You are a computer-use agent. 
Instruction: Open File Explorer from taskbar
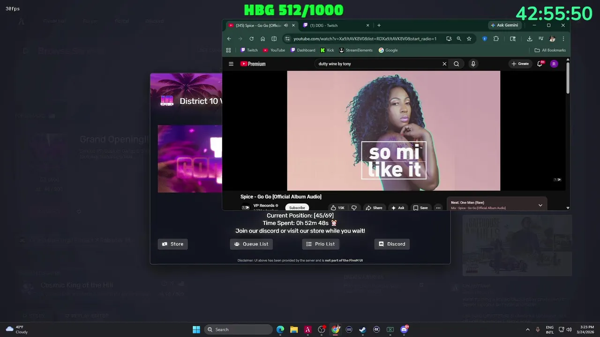[x=294, y=330]
